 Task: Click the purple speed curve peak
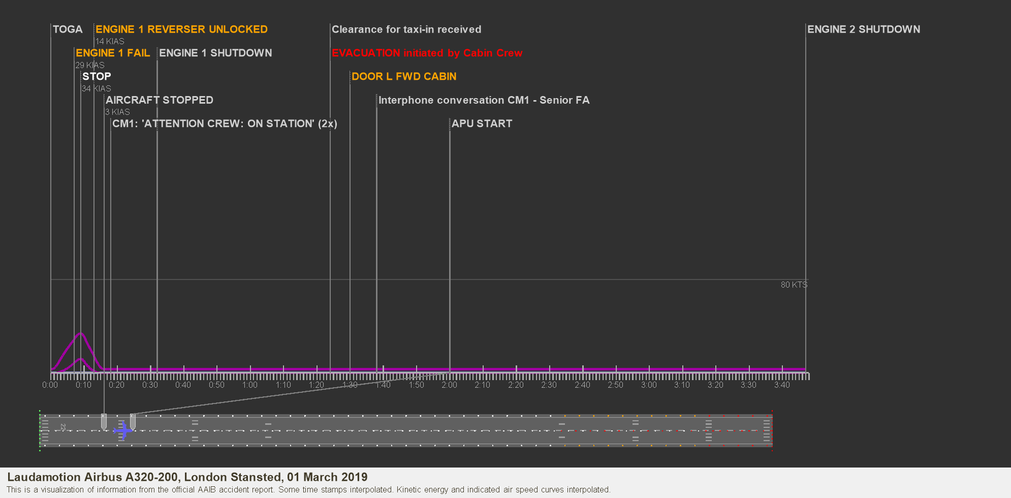[x=80, y=334]
